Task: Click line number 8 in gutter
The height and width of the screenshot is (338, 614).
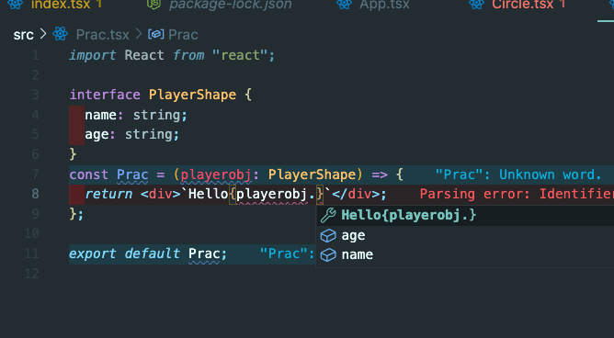Action: 35,194
